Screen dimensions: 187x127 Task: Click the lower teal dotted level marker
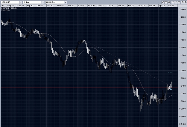(x=170, y=72)
